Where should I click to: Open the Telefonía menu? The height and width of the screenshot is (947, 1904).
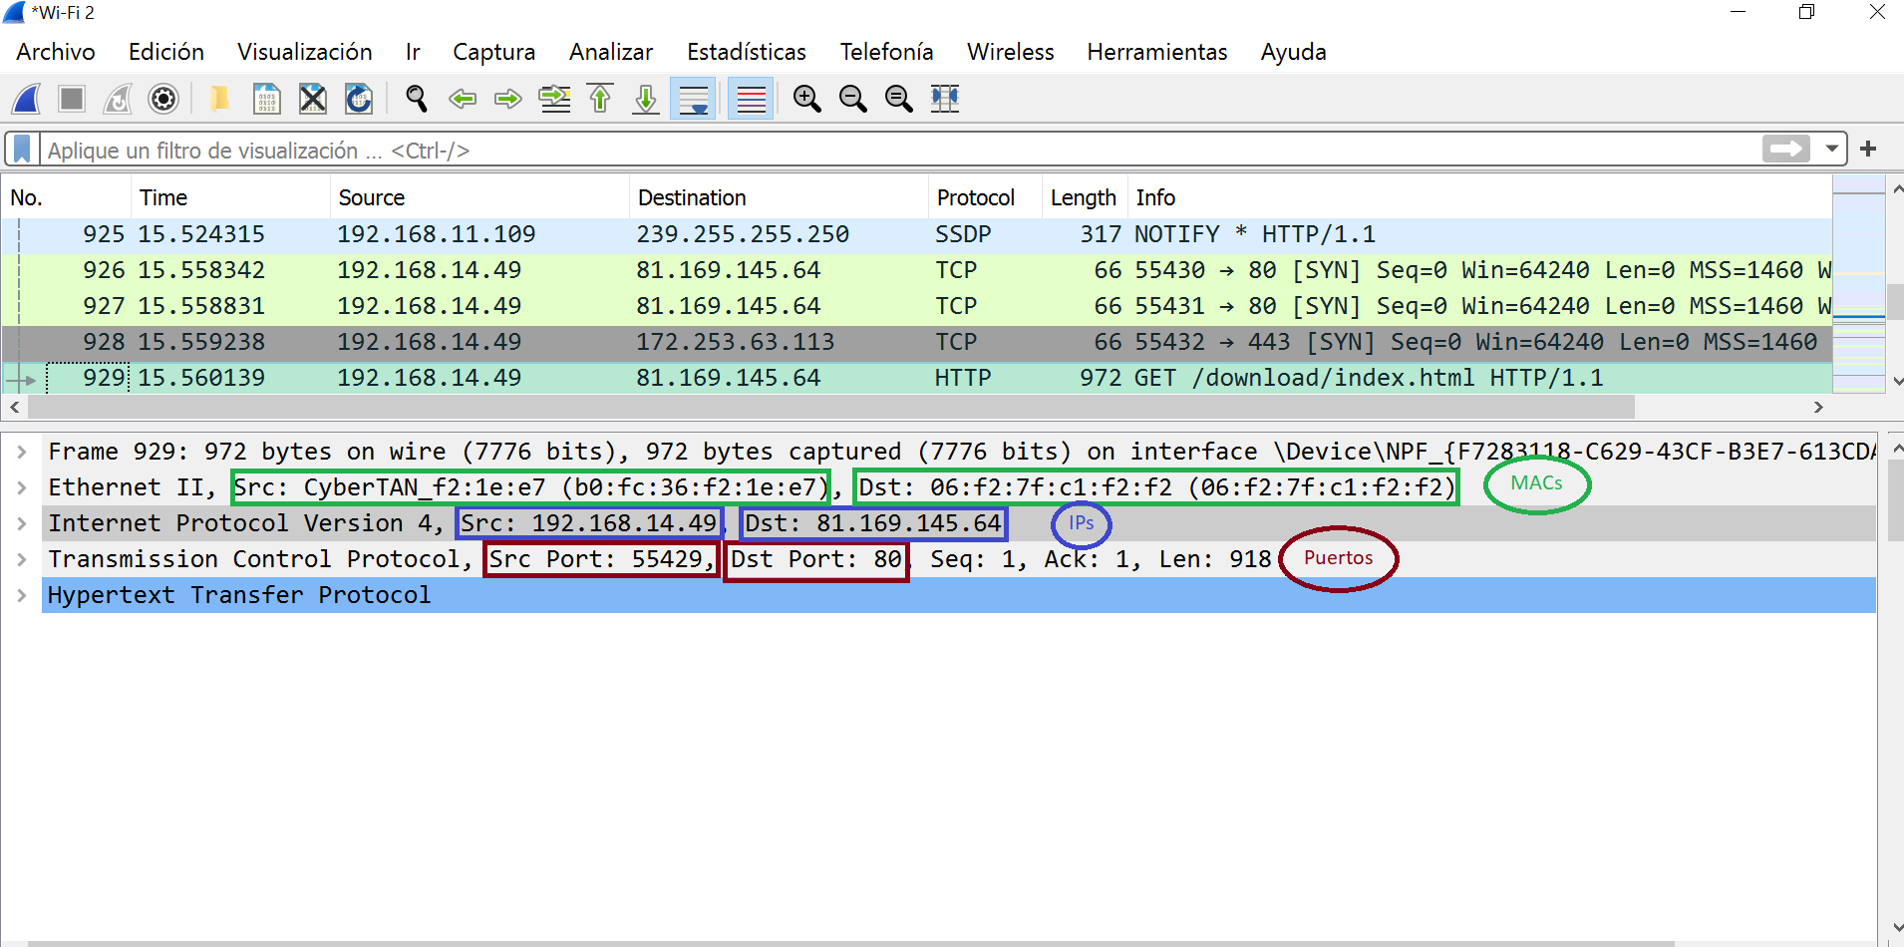(x=887, y=52)
